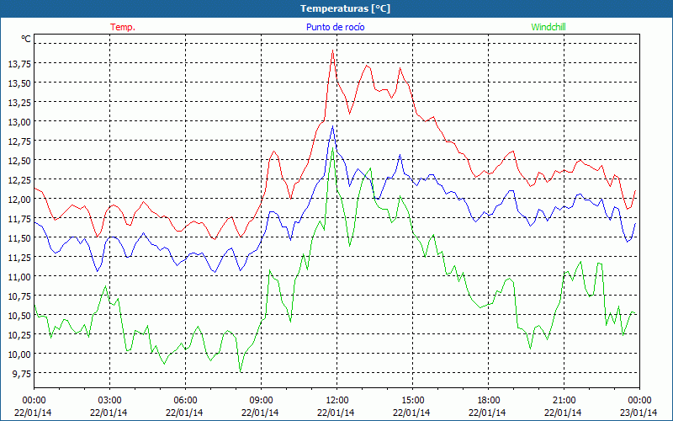Click the 15:00 time axis label
The height and width of the screenshot is (421, 673).
tap(412, 400)
